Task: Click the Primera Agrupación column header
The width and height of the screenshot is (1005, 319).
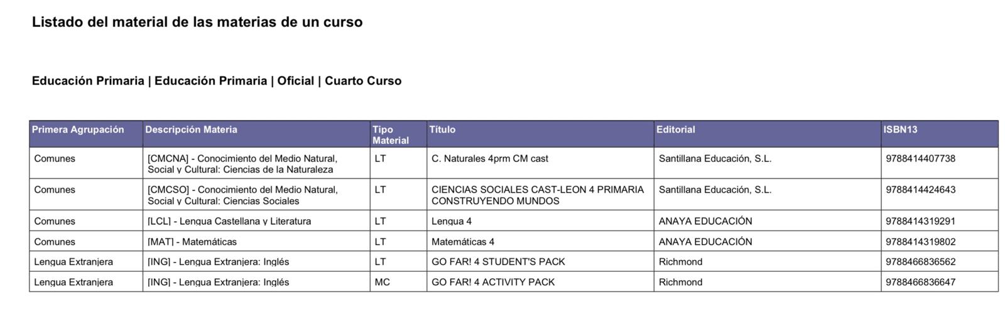Action: pyautogui.click(x=86, y=134)
